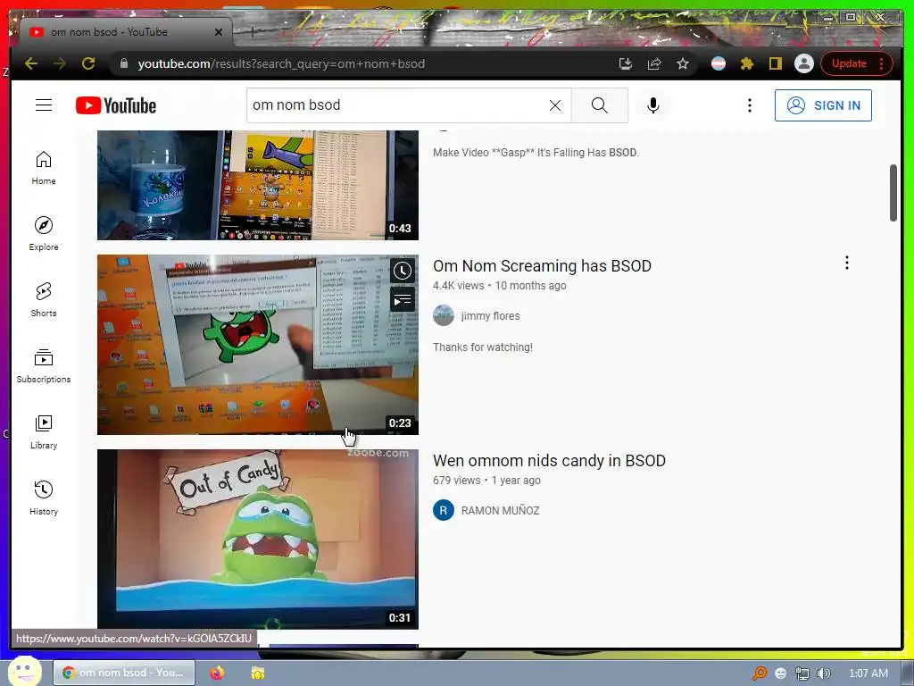Click the RAMON MUÑOZ channel avatar 'R'
This screenshot has width=914, height=686.
[x=444, y=510]
